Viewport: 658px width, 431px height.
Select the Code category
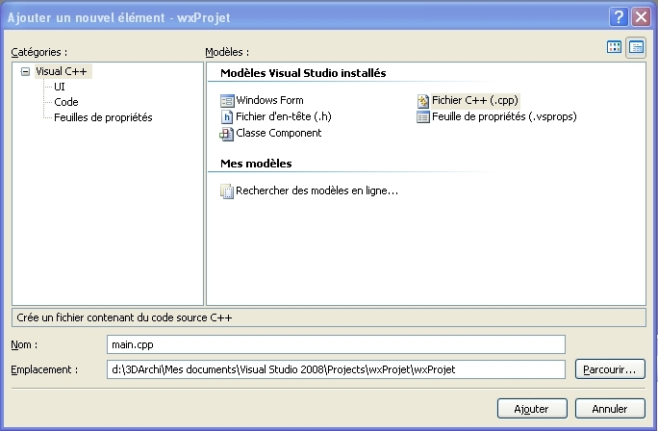pos(66,102)
